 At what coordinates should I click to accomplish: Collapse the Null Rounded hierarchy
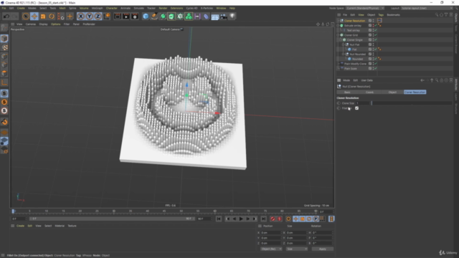pyautogui.click(x=344, y=54)
